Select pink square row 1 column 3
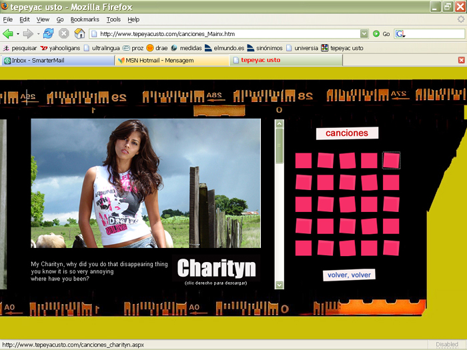The height and width of the screenshot is (350, 467). [x=348, y=161]
